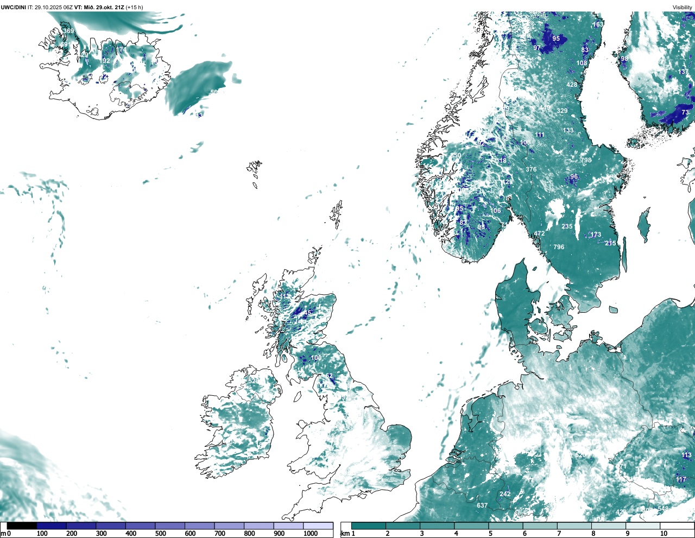The width and height of the screenshot is (695, 538).
Task: Click the '215' value on the map
Action: [x=611, y=243]
